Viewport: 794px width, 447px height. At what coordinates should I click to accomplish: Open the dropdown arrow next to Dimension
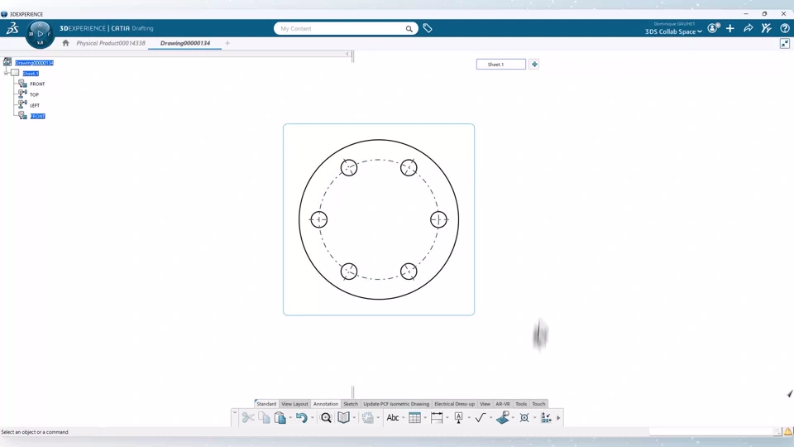447,418
